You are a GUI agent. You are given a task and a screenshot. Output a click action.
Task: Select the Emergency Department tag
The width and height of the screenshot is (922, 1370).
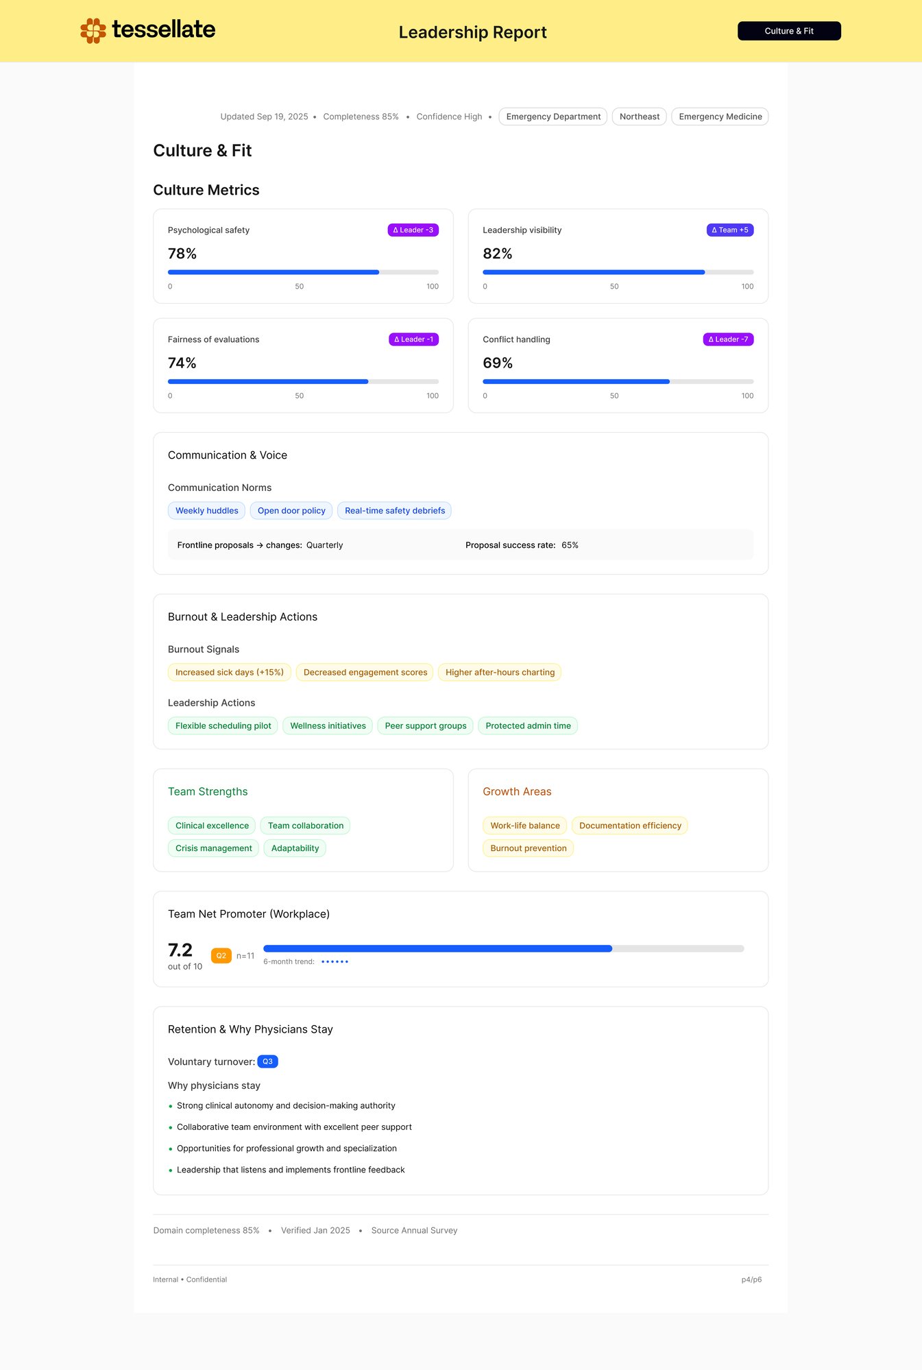pos(553,117)
